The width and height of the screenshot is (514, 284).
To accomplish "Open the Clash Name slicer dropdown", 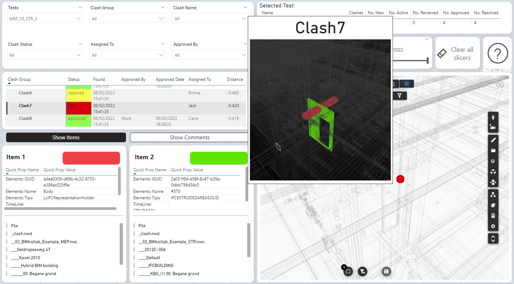I will pos(210,18).
